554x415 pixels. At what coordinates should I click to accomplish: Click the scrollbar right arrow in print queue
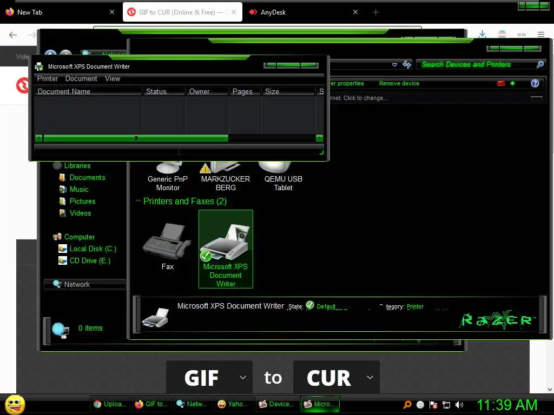pyautogui.click(x=319, y=138)
